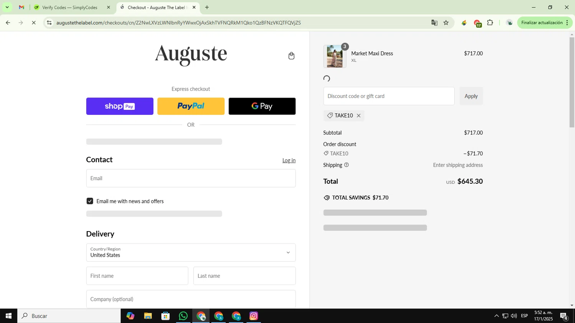The height and width of the screenshot is (323, 575).
Task: Click the address bar URL
Action: coord(178,23)
